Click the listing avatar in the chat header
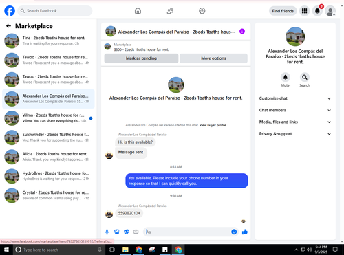 (111, 32)
